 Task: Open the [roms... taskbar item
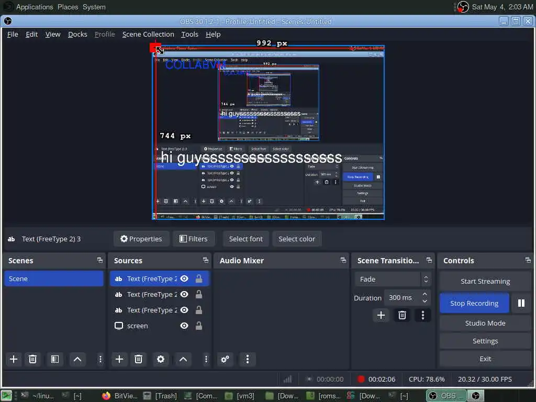coord(323,396)
